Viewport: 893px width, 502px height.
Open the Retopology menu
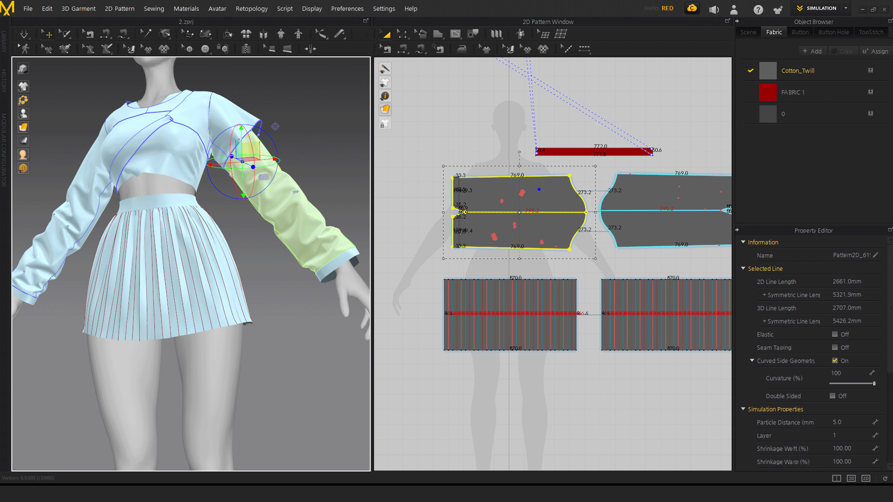tap(252, 8)
